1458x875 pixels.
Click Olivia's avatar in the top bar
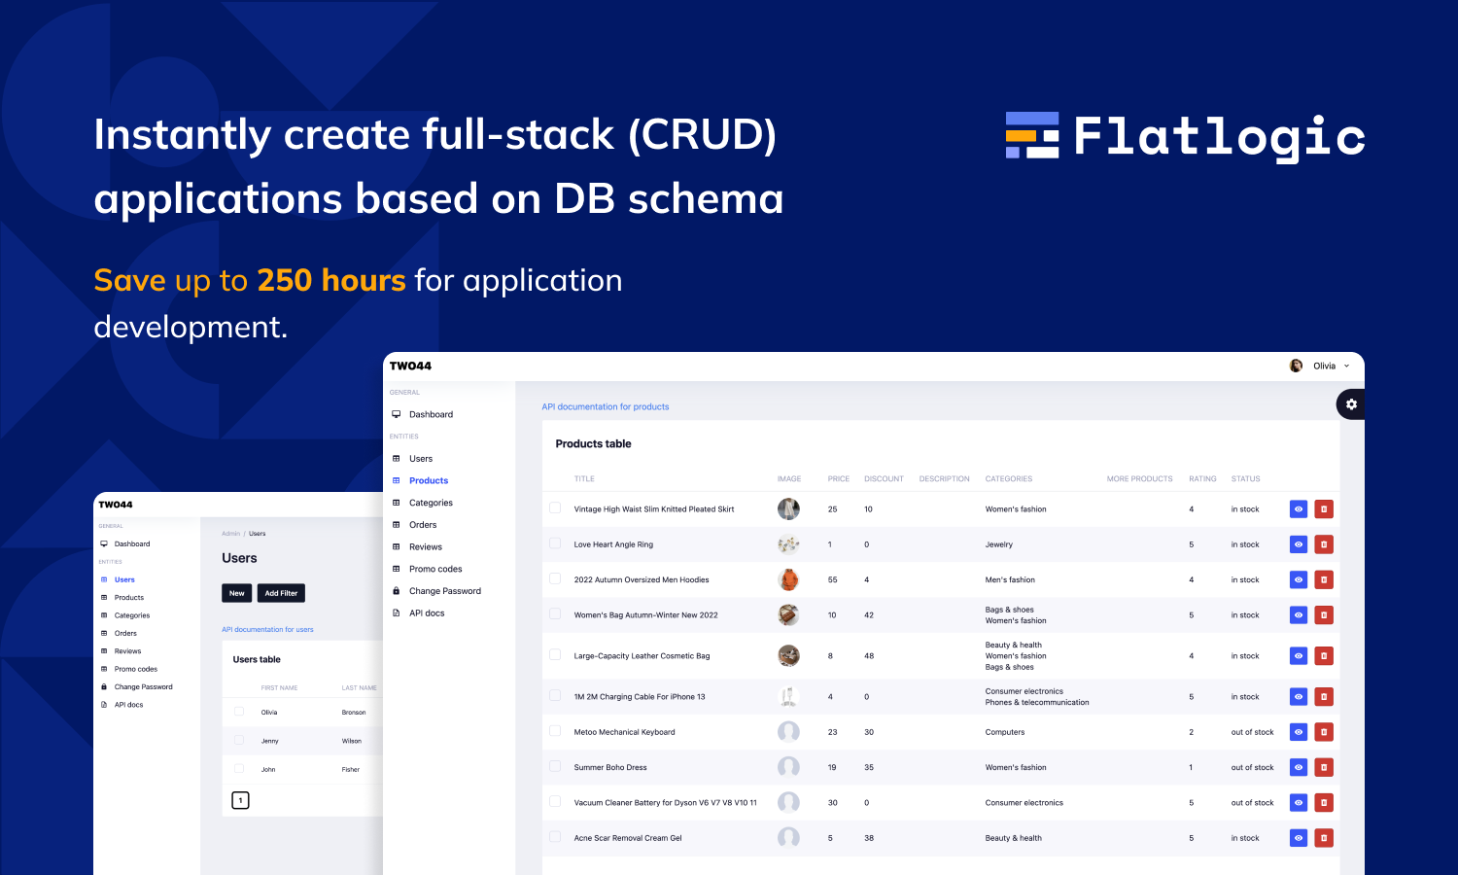(x=1296, y=365)
